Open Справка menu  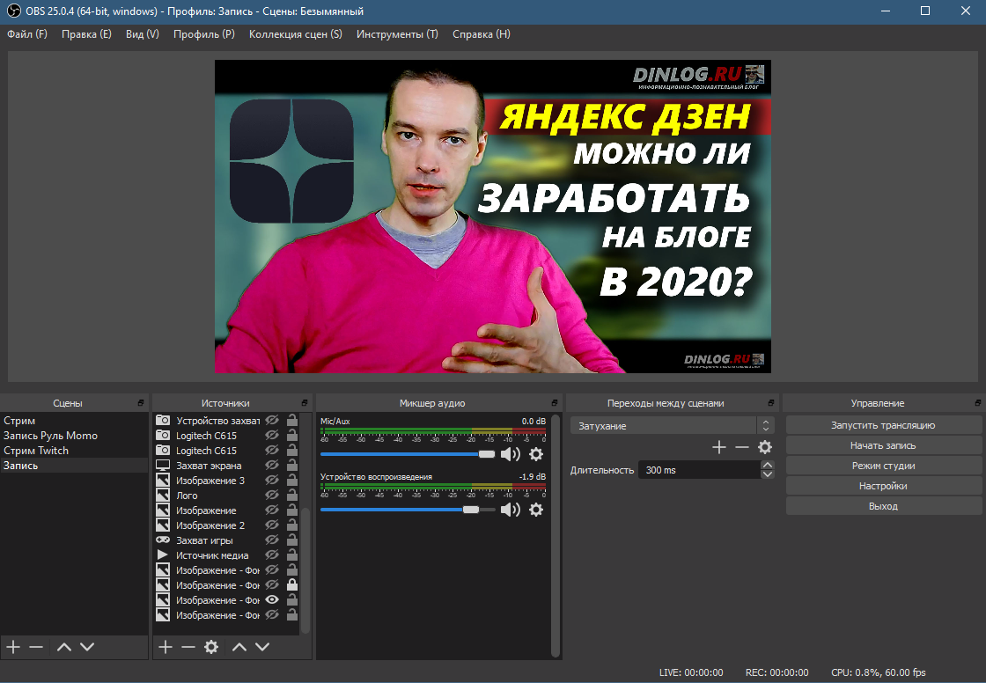[x=481, y=34]
